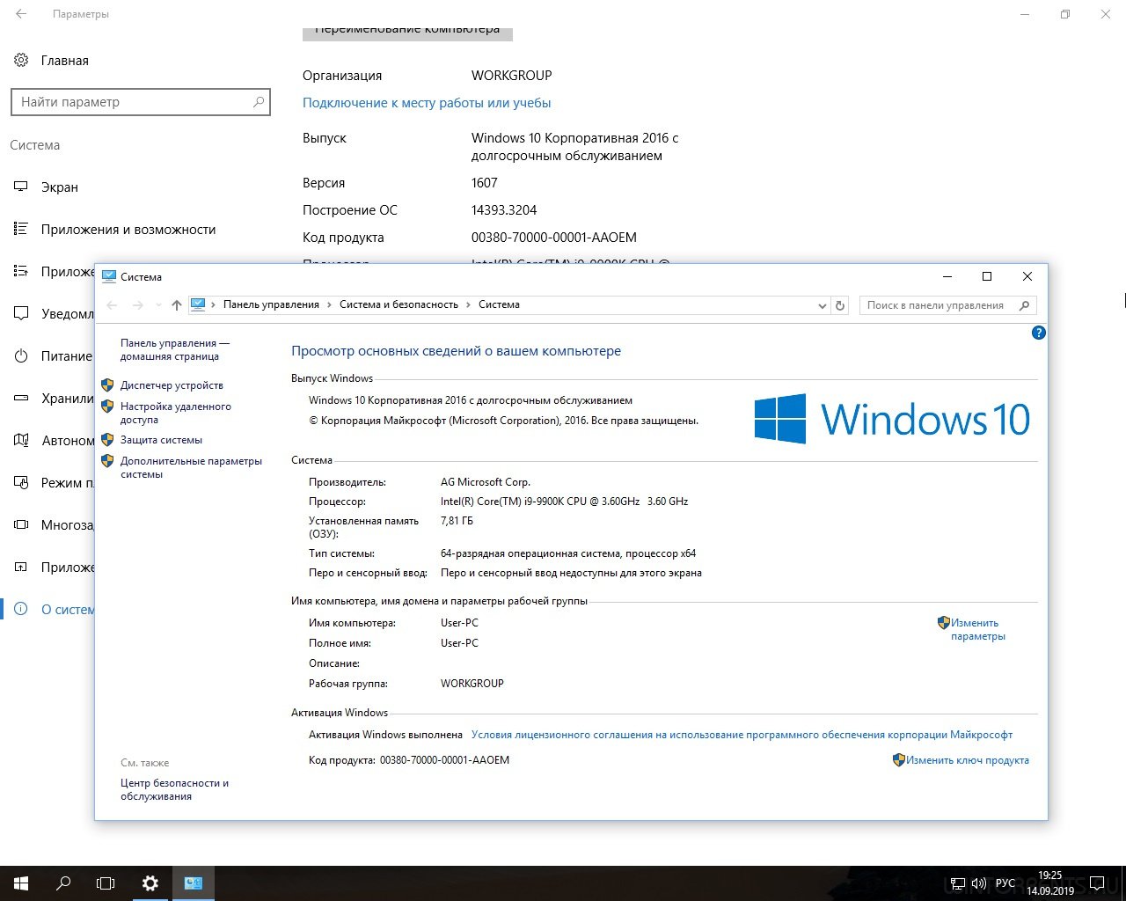Click the search magnifier in Найти параметр field

259,102
